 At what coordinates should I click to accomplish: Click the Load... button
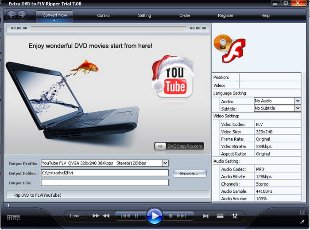[x=76, y=216]
